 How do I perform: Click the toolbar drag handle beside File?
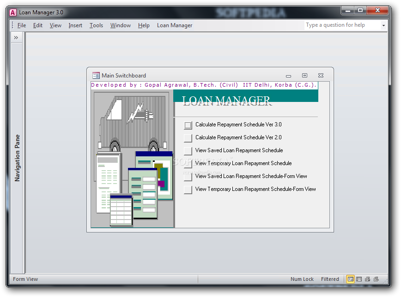12,25
